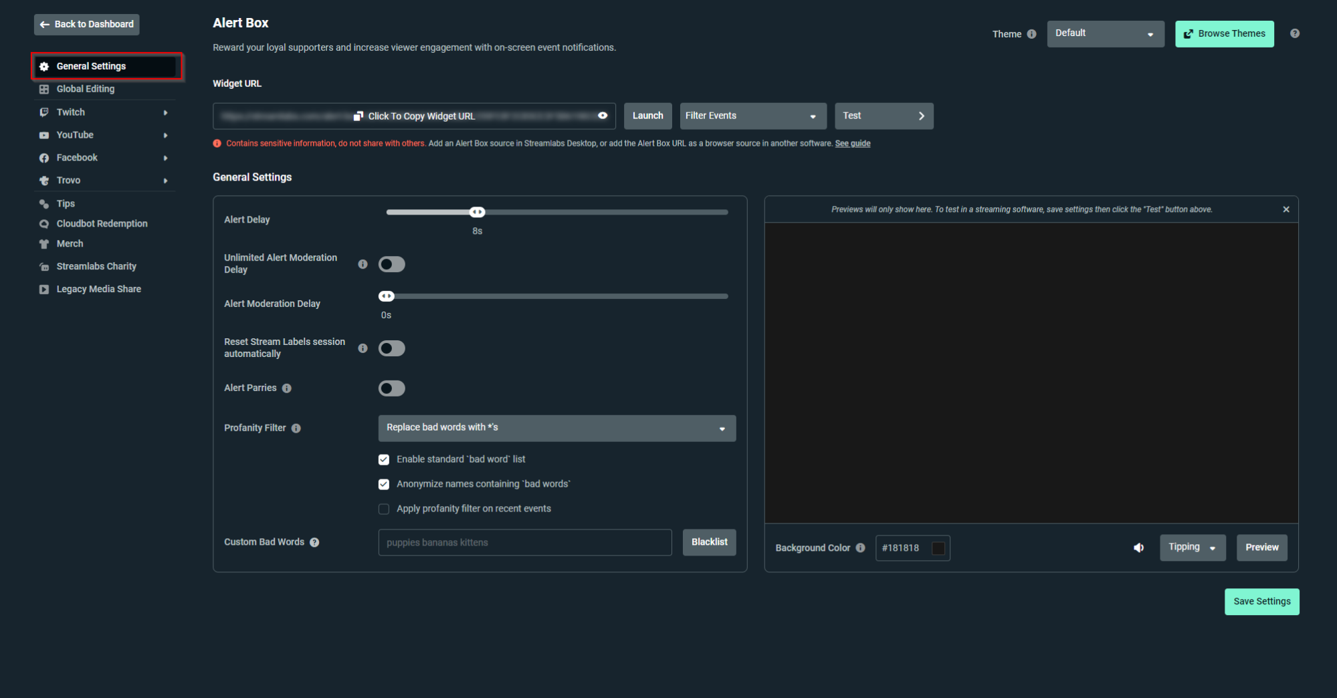The image size is (1337, 698).
Task: Expand the YouTube sidebar arrow
Action: (x=165, y=135)
